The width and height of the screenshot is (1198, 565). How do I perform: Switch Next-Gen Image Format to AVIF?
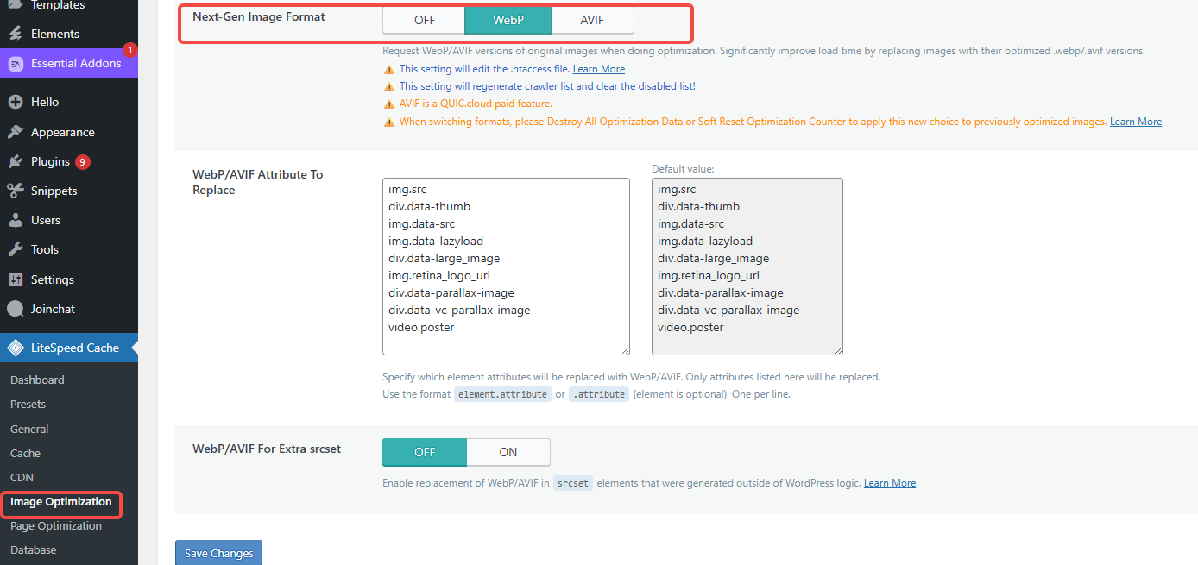coord(592,19)
